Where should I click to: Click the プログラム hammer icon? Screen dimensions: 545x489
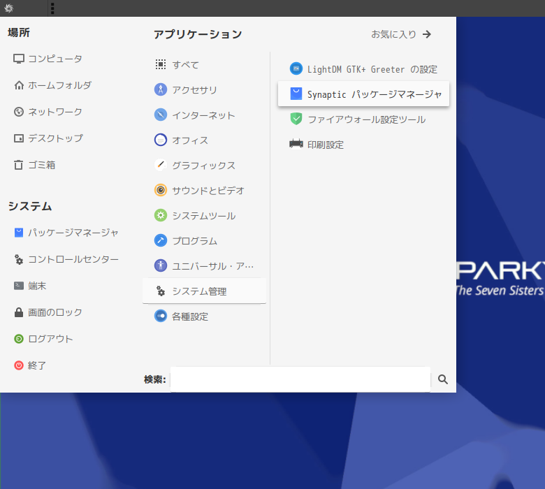(x=161, y=240)
